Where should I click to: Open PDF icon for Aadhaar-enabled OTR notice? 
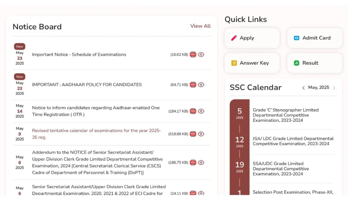tap(193, 111)
